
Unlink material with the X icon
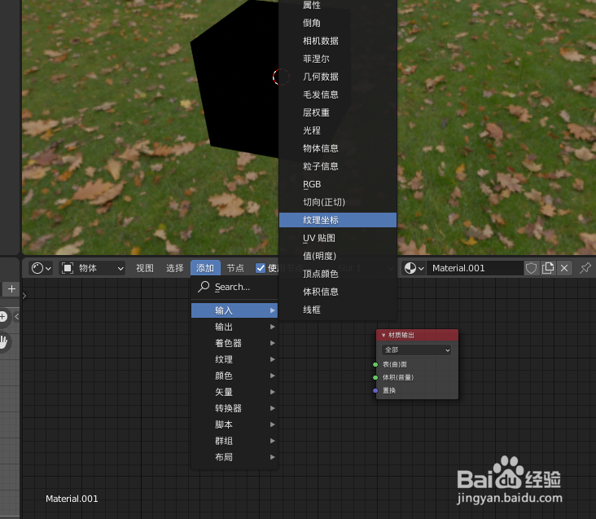tap(564, 268)
